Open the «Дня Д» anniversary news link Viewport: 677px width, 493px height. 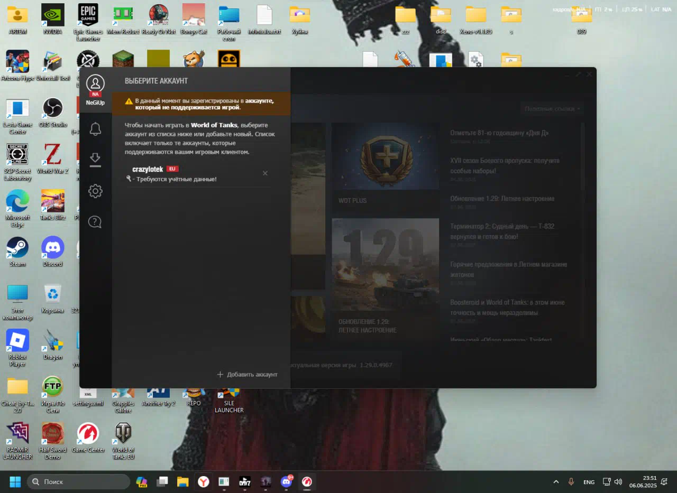tap(499, 133)
